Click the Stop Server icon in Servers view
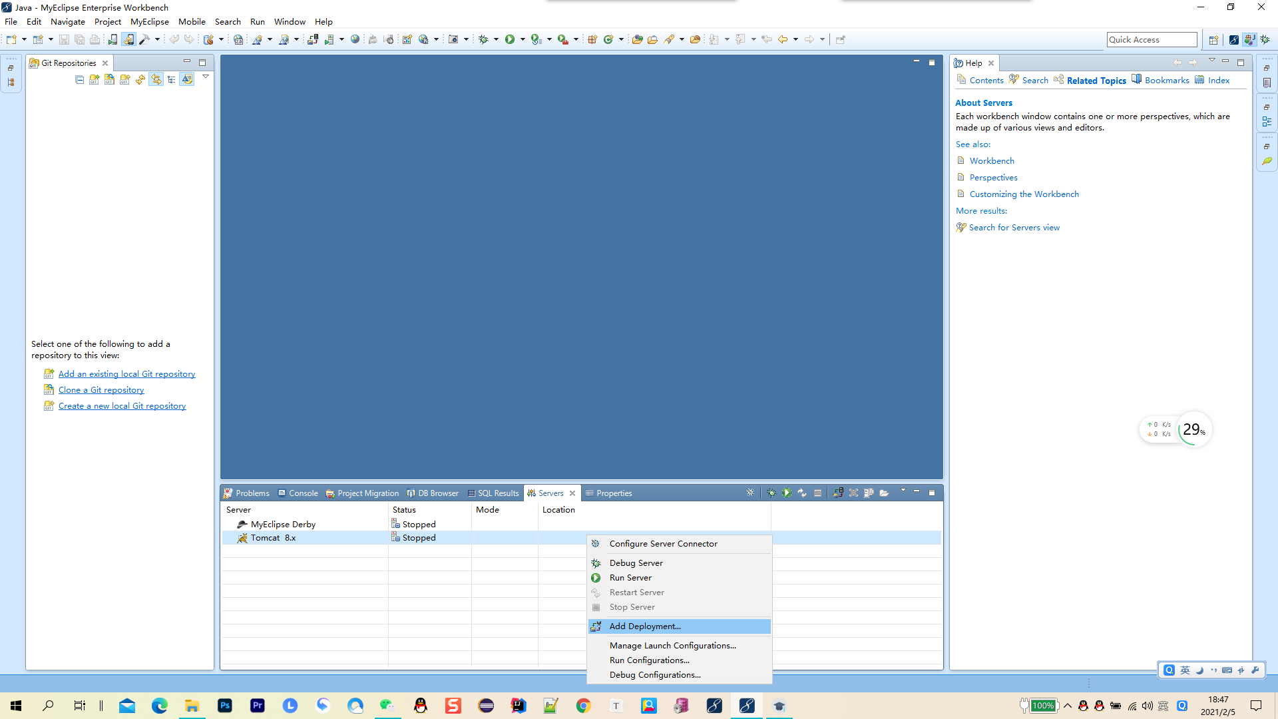 tap(818, 493)
